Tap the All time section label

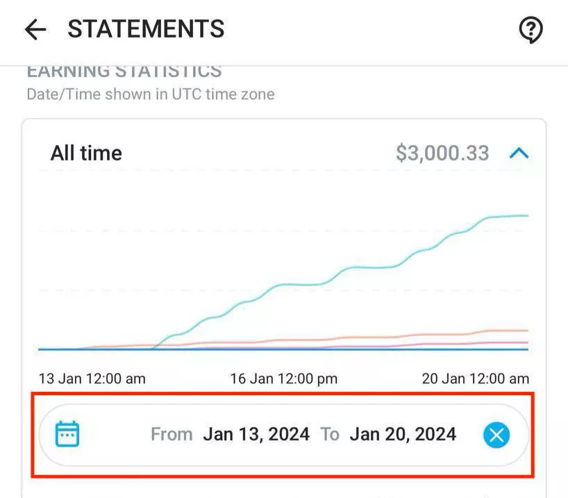pos(86,153)
